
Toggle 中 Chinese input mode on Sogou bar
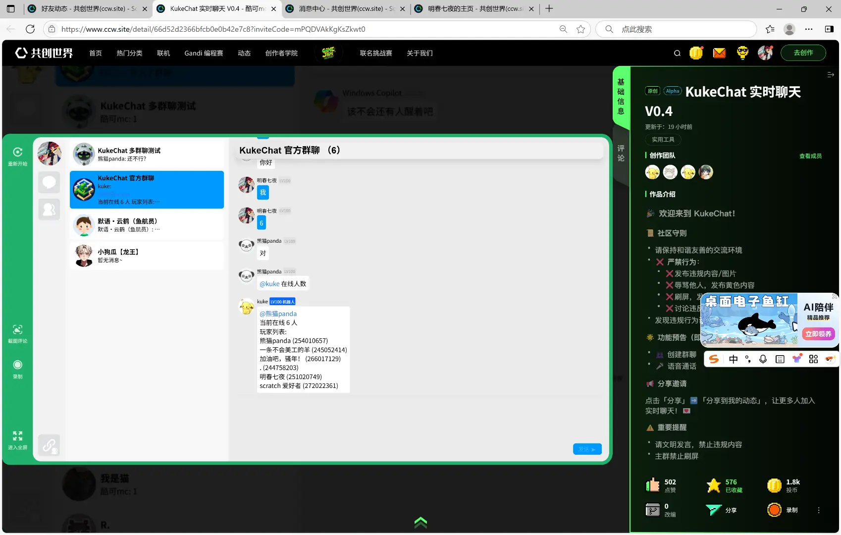pyautogui.click(x=733, y=360)
